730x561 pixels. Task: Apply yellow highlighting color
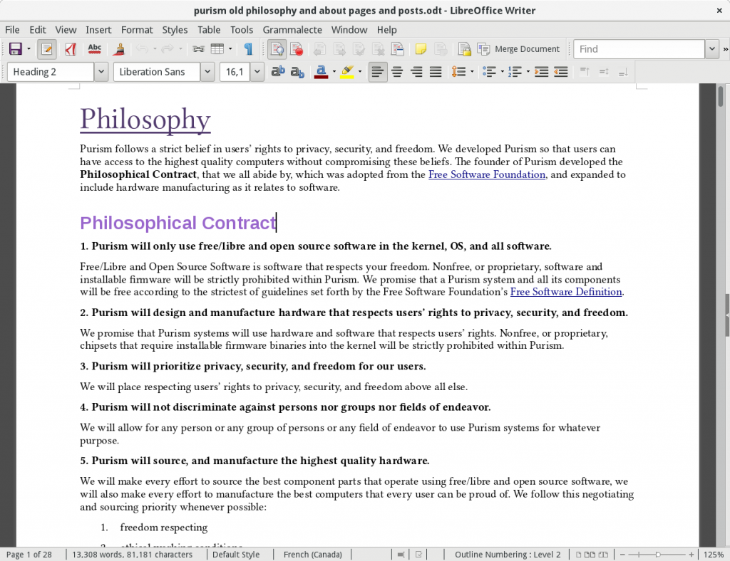click(347, 72)
